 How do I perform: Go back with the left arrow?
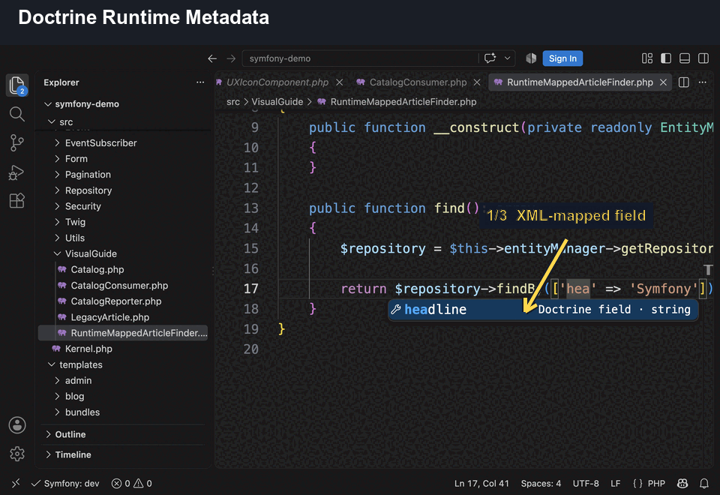[x=212, y=58]
